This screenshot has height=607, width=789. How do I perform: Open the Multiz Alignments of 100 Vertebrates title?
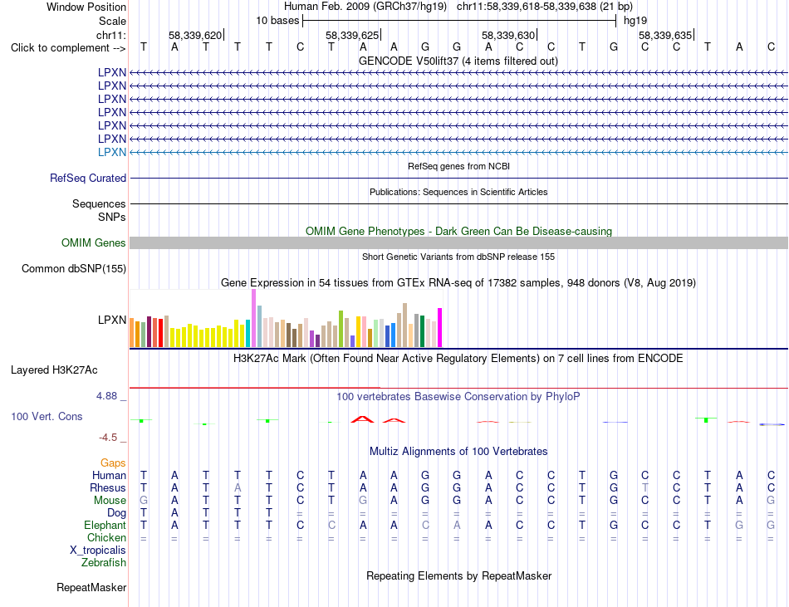pos(458,451)
